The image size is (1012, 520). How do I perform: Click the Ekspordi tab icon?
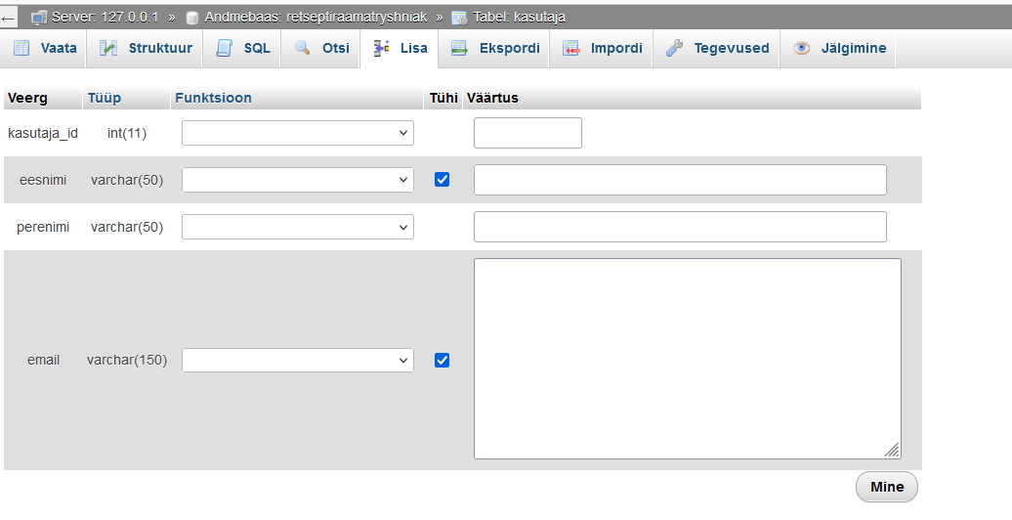pos(460,48)
